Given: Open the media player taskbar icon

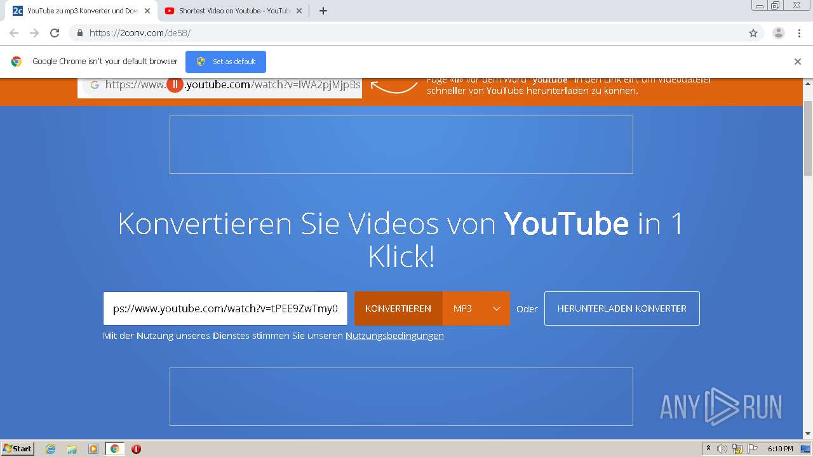Looking at the screenshot, I should (93, 449).
